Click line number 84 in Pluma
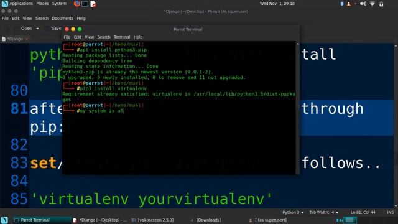 click(x=19, y=181)
